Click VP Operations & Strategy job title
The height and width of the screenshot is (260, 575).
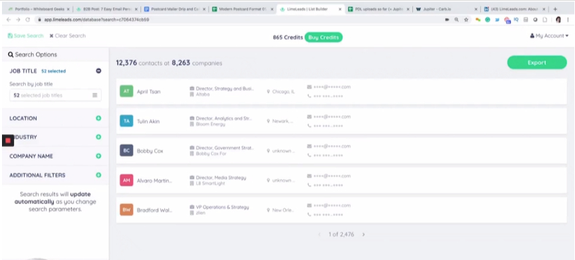pos(222,207)
